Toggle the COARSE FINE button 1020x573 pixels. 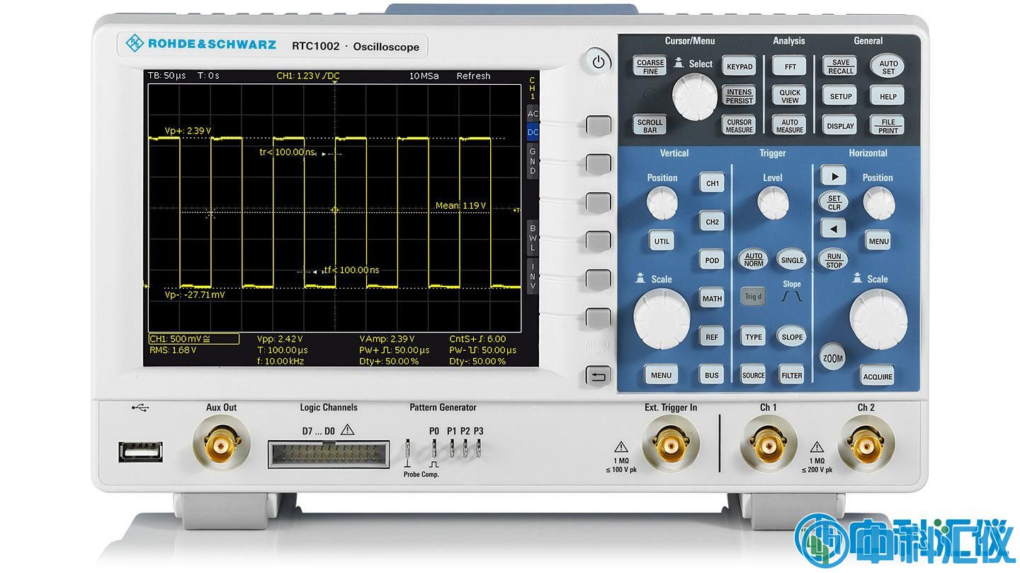650,66
